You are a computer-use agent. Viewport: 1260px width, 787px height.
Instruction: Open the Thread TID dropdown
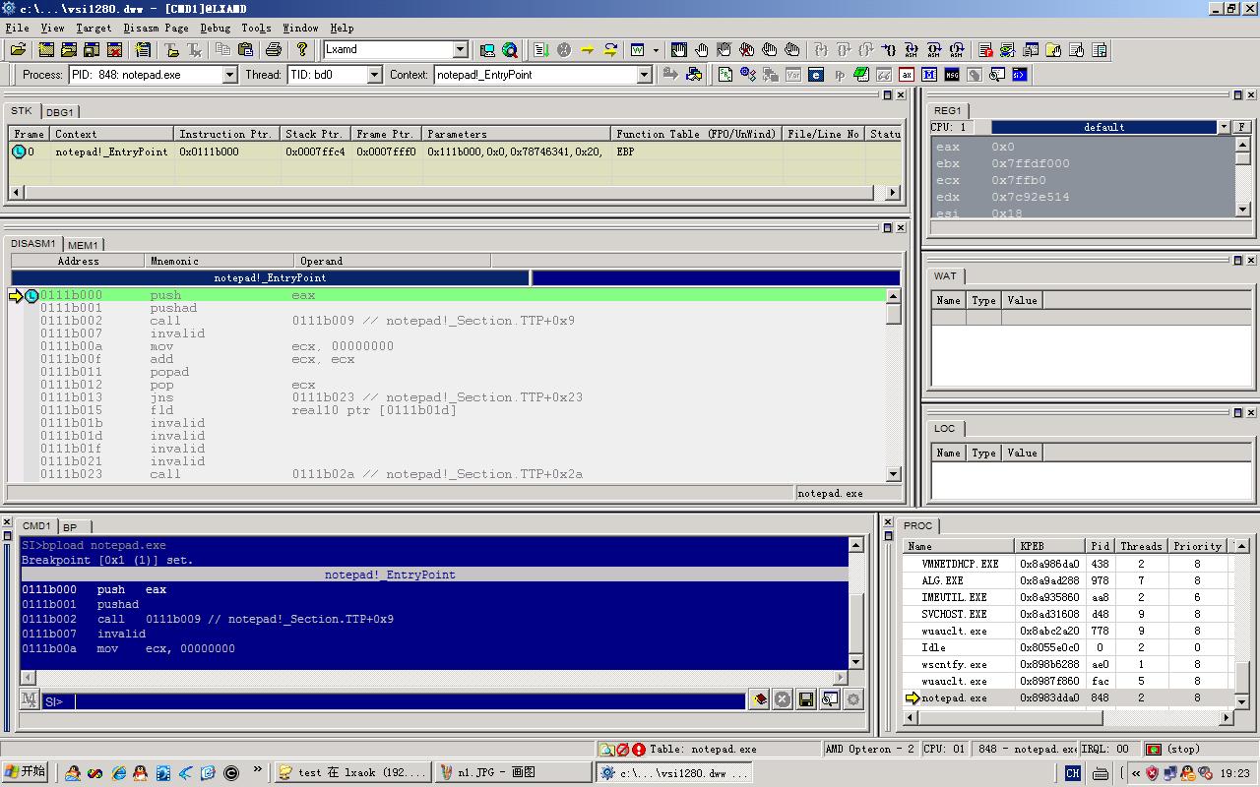[374, 75]
